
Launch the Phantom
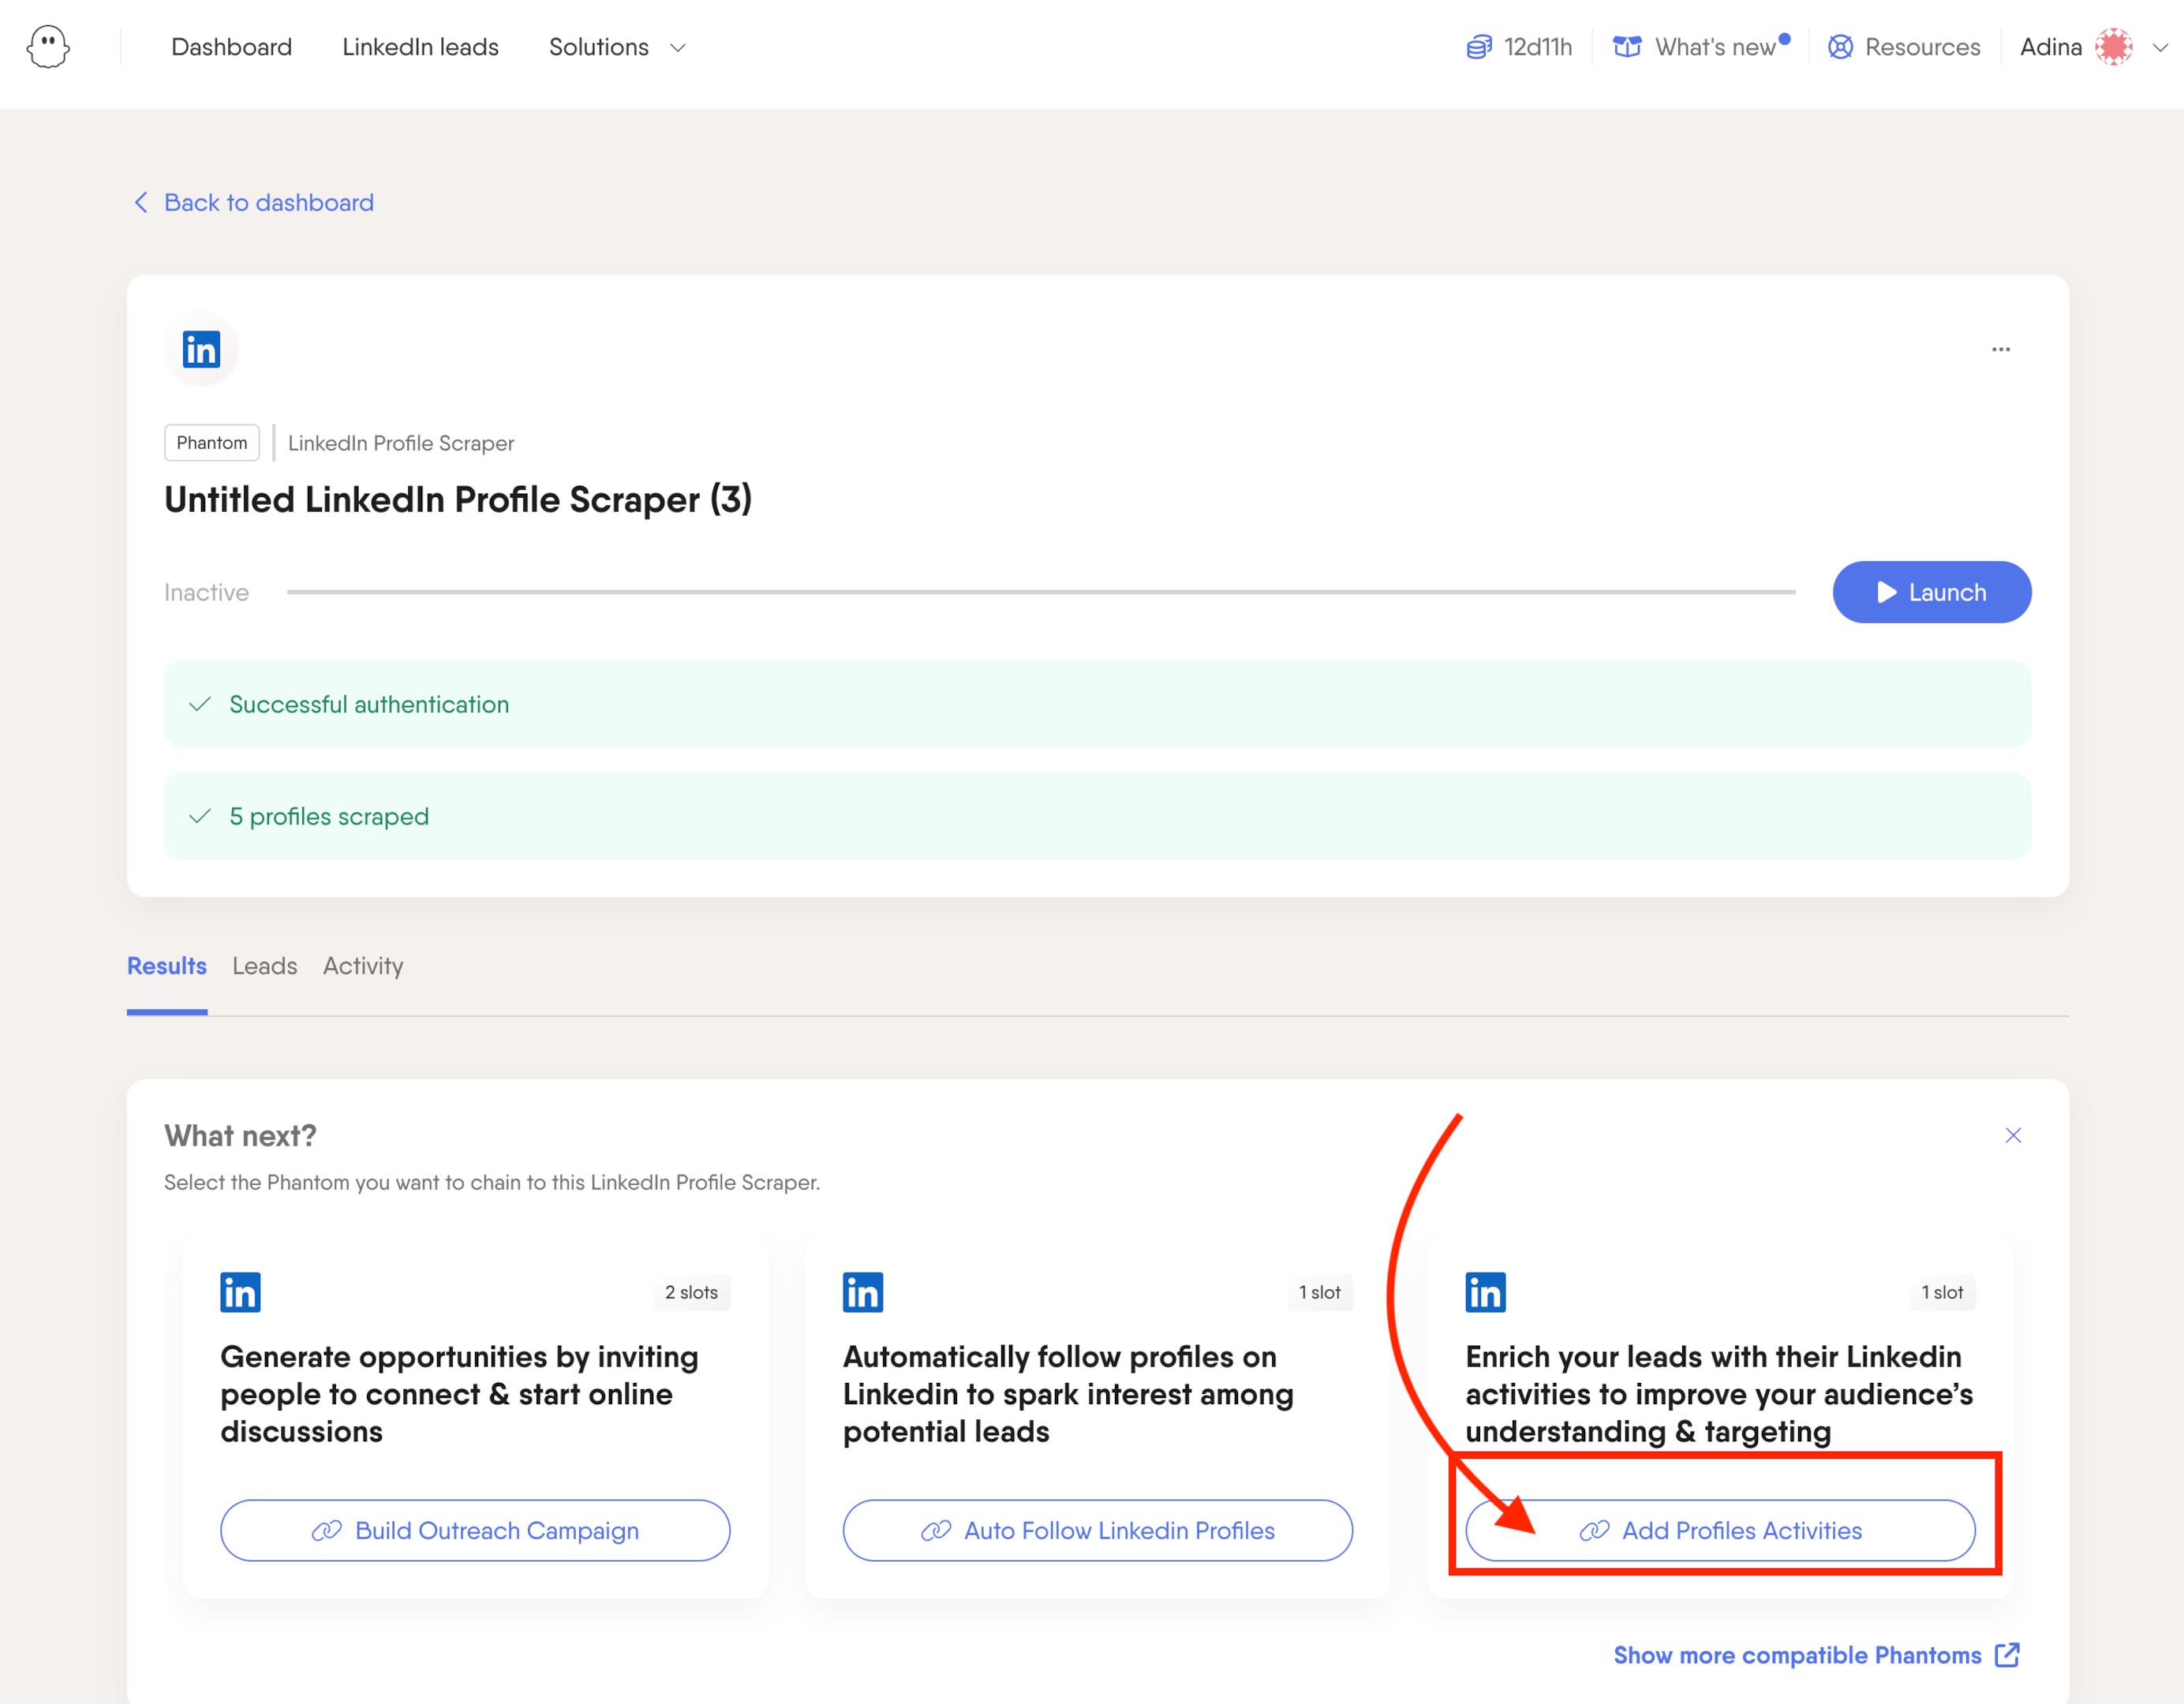pyautogui.click(x=1932, y=592)
